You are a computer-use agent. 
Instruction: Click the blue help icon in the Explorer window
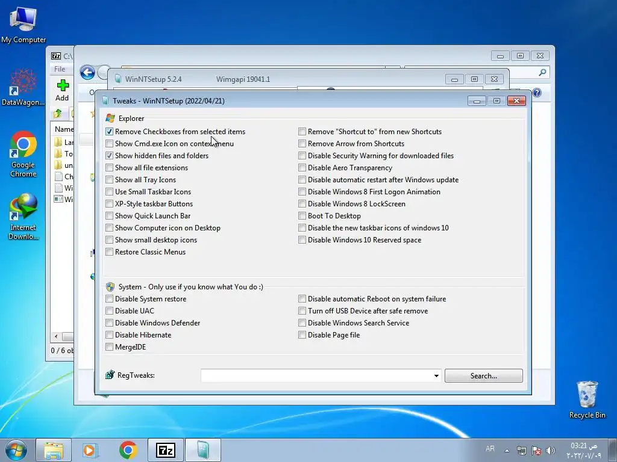coord(537,93)
